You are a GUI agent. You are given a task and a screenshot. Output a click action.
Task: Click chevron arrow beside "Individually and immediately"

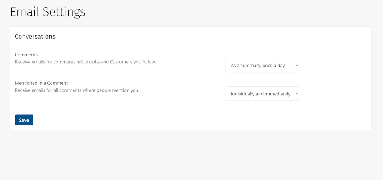point(296,93)
